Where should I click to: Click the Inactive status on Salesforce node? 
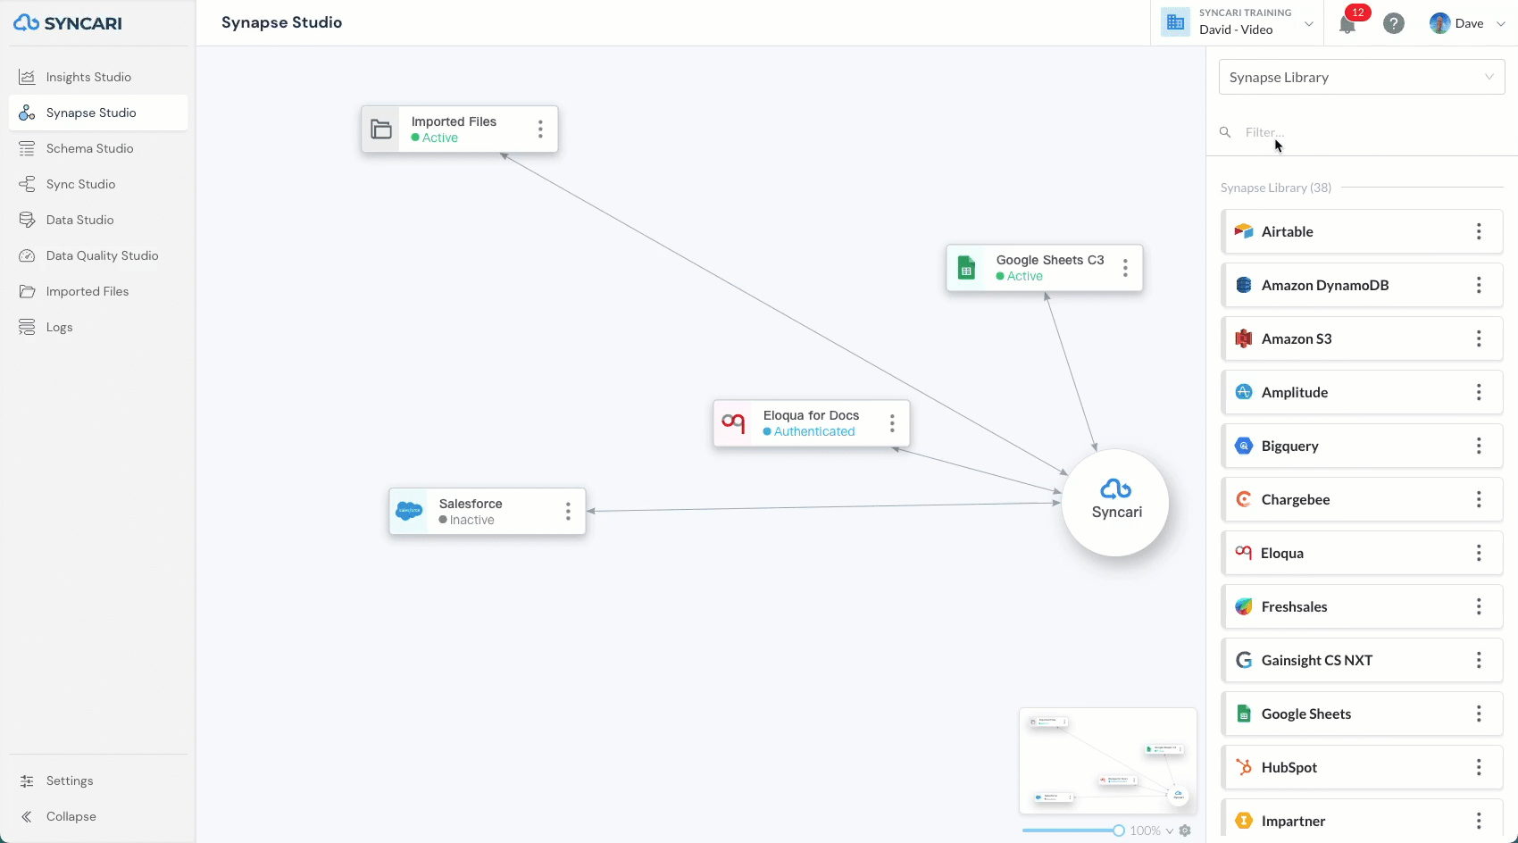tap(466, 520)
